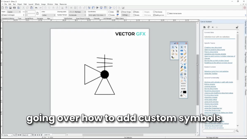This screenshot has height=139, width=247.
Task: Select the Marker tool in Toolbox
Action: click(x=182, y=67)
